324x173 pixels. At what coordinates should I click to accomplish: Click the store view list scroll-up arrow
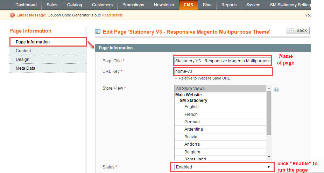[x=269, y=88]
